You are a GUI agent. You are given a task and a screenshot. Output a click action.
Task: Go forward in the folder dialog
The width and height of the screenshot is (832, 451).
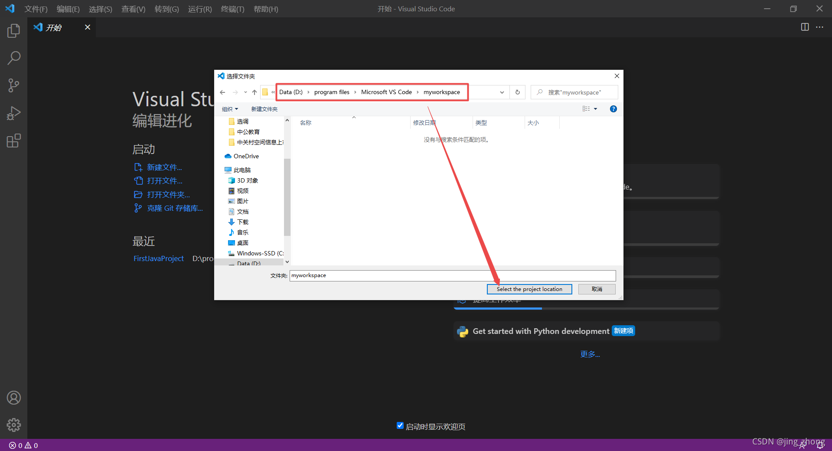[235, 92]
